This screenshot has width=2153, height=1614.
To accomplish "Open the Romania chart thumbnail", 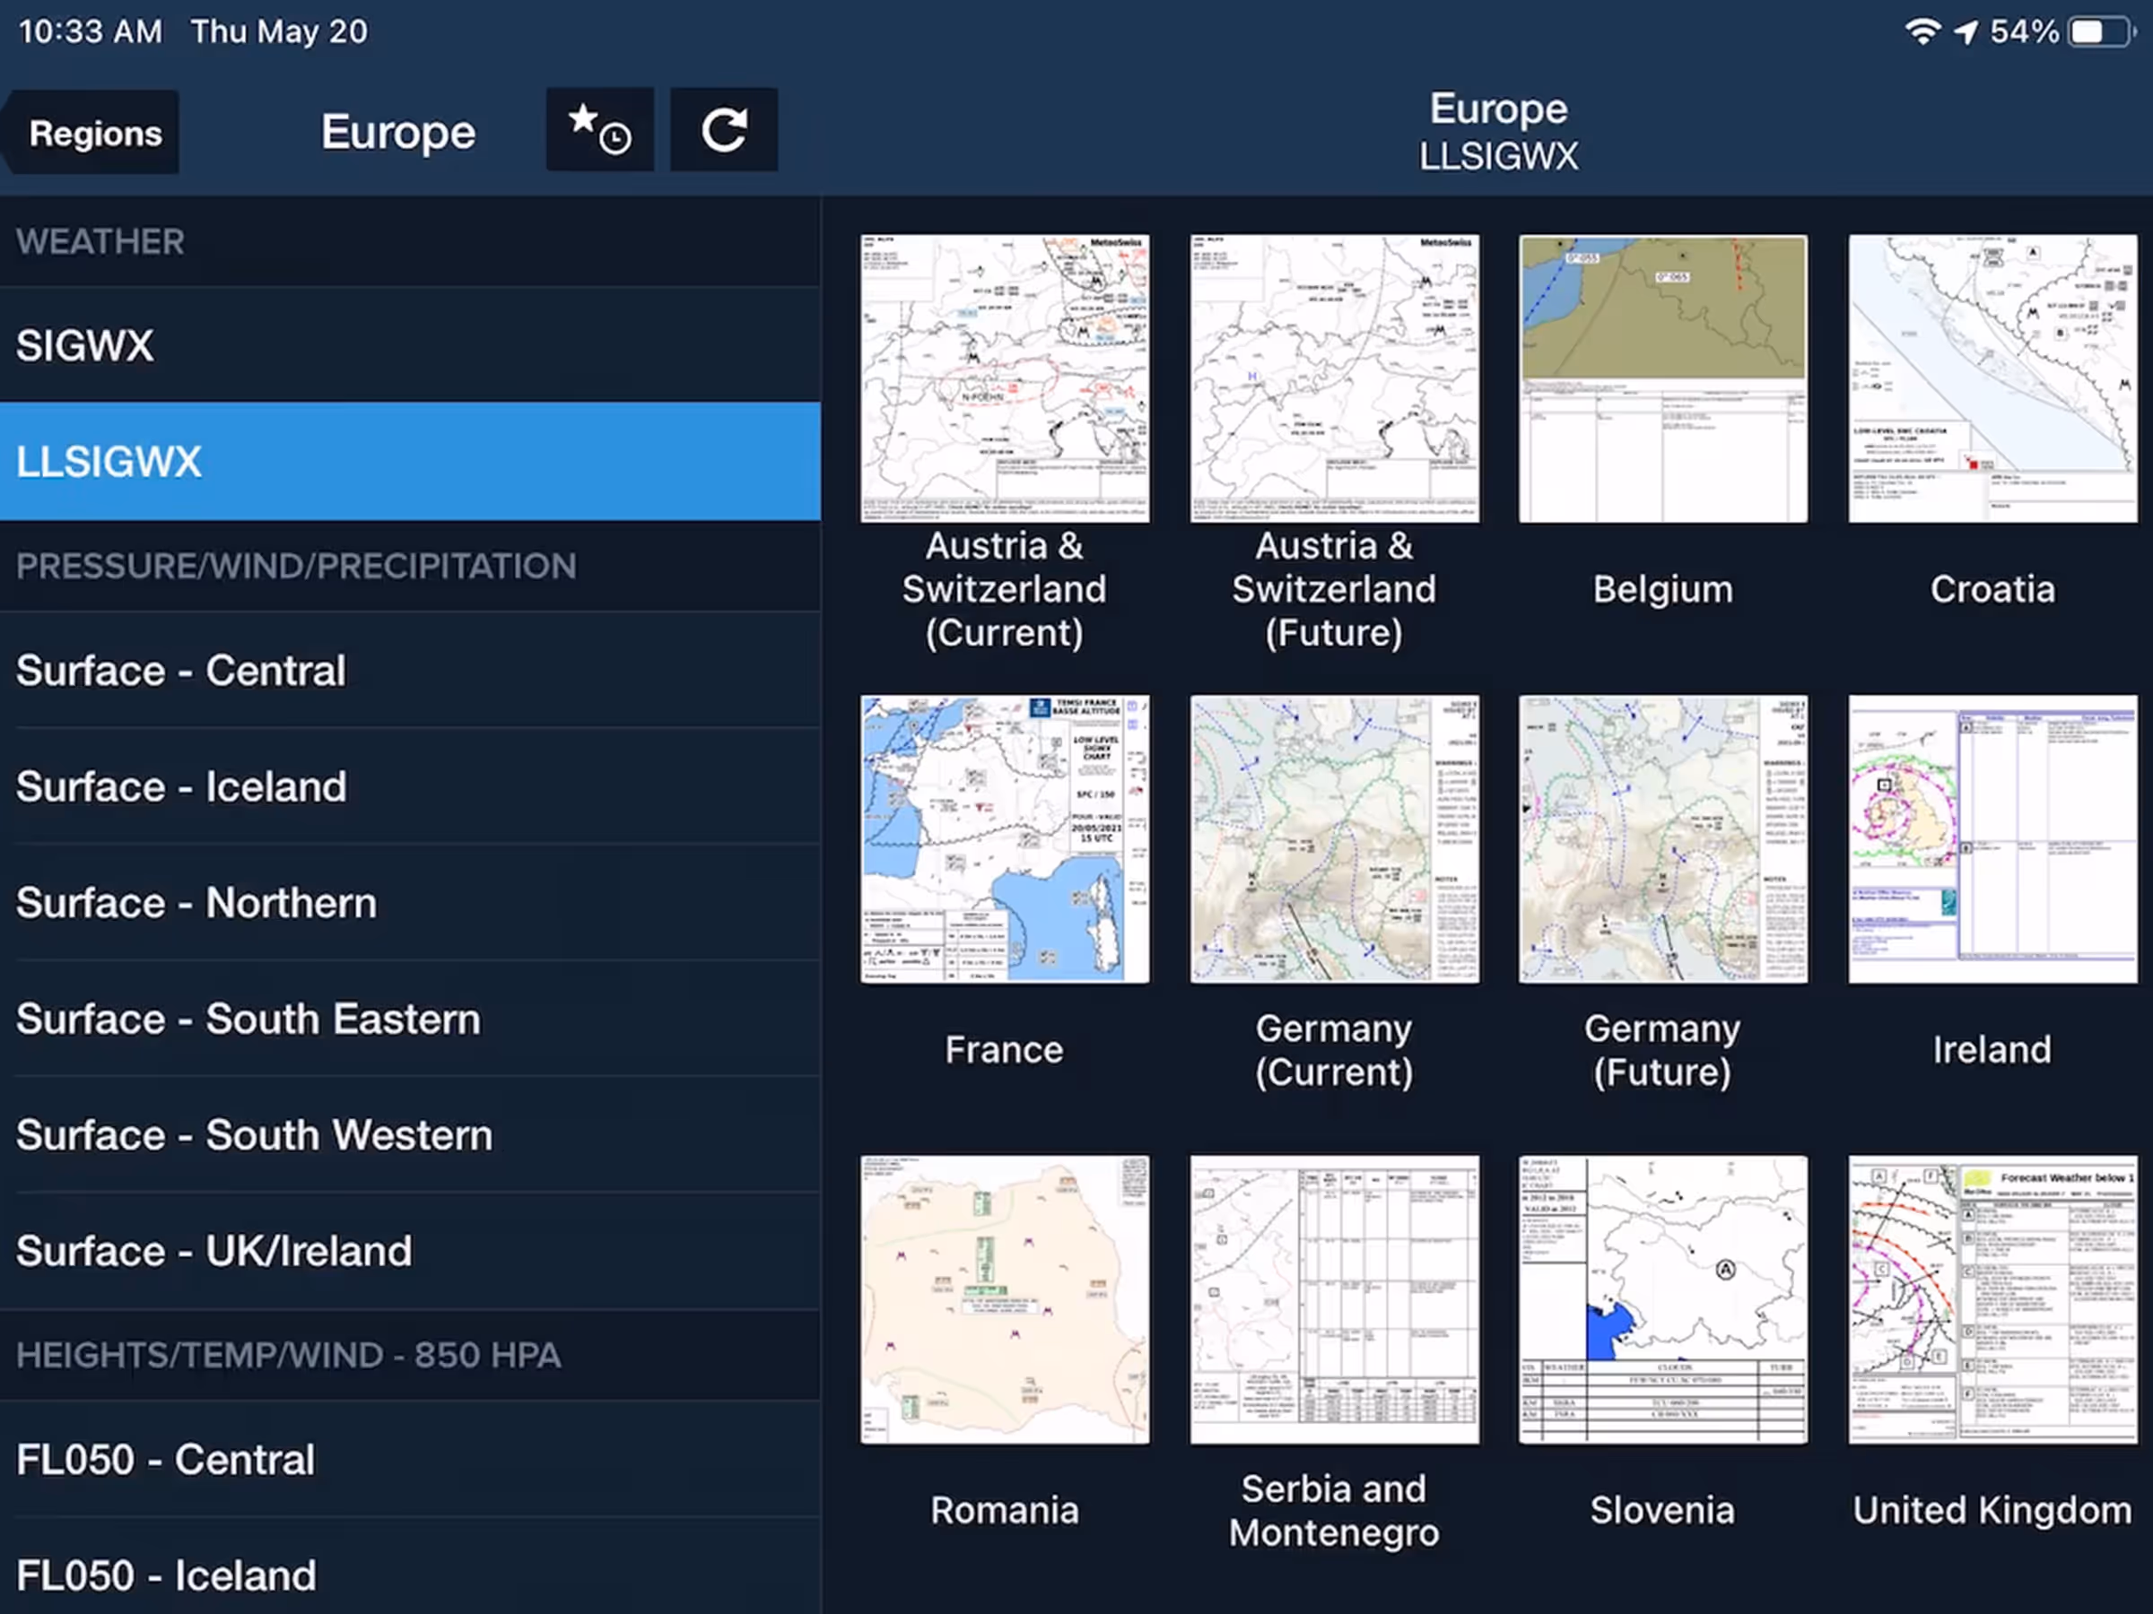I will pos(1004,1298).
